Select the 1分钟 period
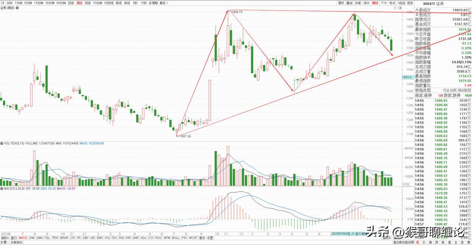472x245 pixels. point(18,3)
